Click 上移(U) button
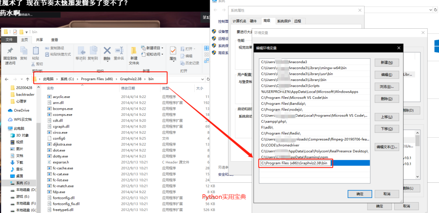439x213 pixels. point(387,117)
